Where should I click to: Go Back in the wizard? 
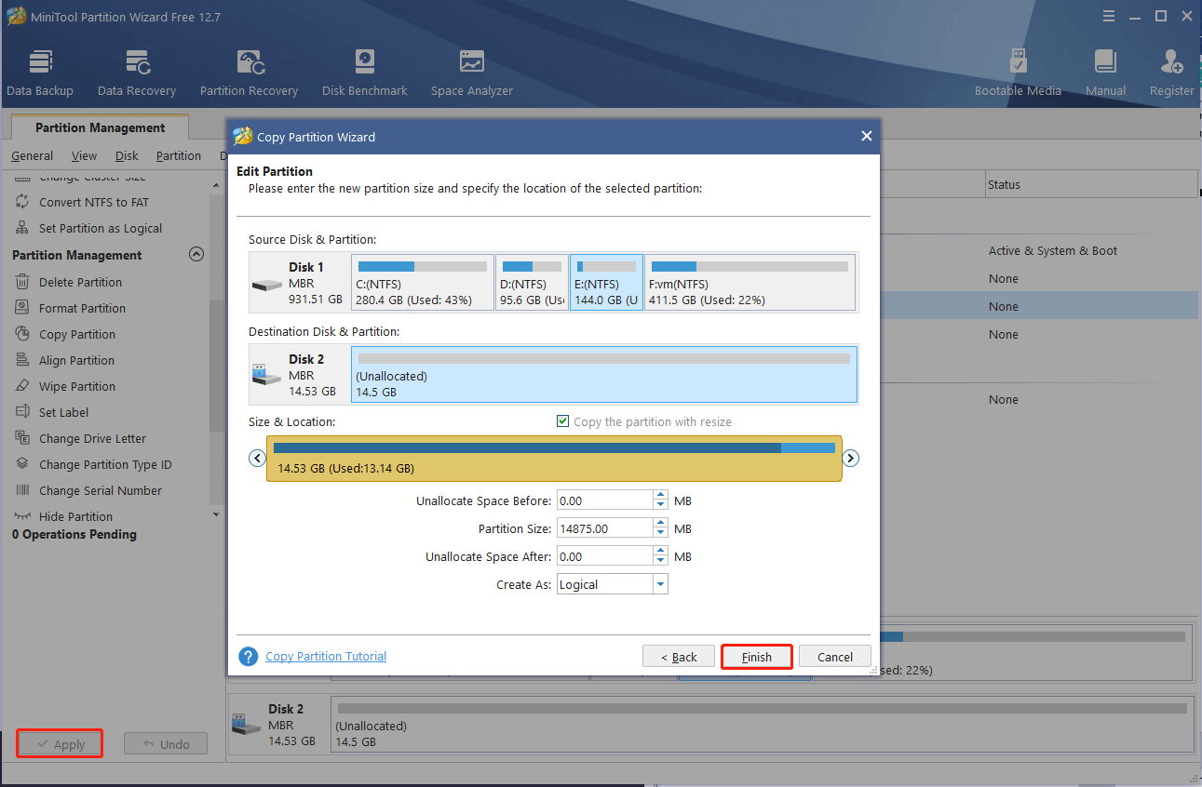(x=679, y=657)
